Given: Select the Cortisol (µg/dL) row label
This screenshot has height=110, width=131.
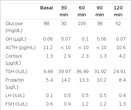Looking at the screenshot, I should [13, 60].
